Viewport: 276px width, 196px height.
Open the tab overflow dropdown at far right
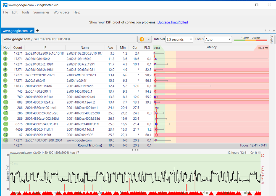[x=273, y=31]
